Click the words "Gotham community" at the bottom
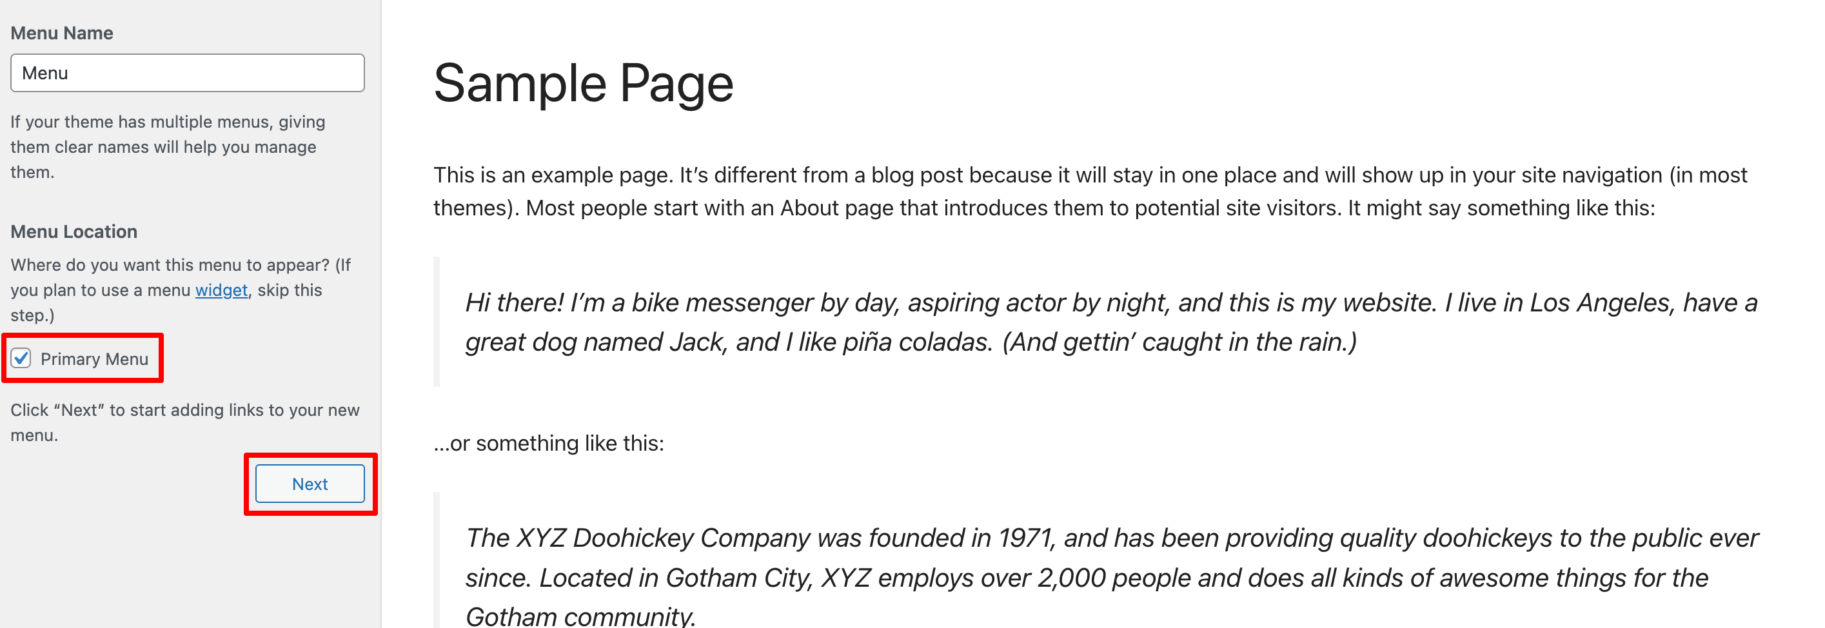The image size is (1825, 628). (580, 616)
